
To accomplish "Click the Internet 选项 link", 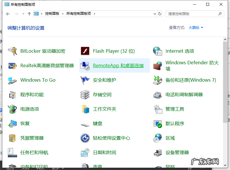I will (180, 51).
